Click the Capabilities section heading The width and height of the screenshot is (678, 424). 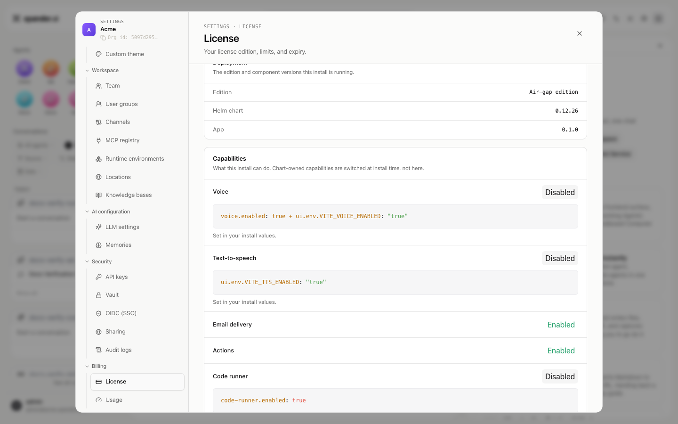[229, 159]
